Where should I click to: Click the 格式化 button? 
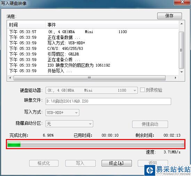pos(44,163)
